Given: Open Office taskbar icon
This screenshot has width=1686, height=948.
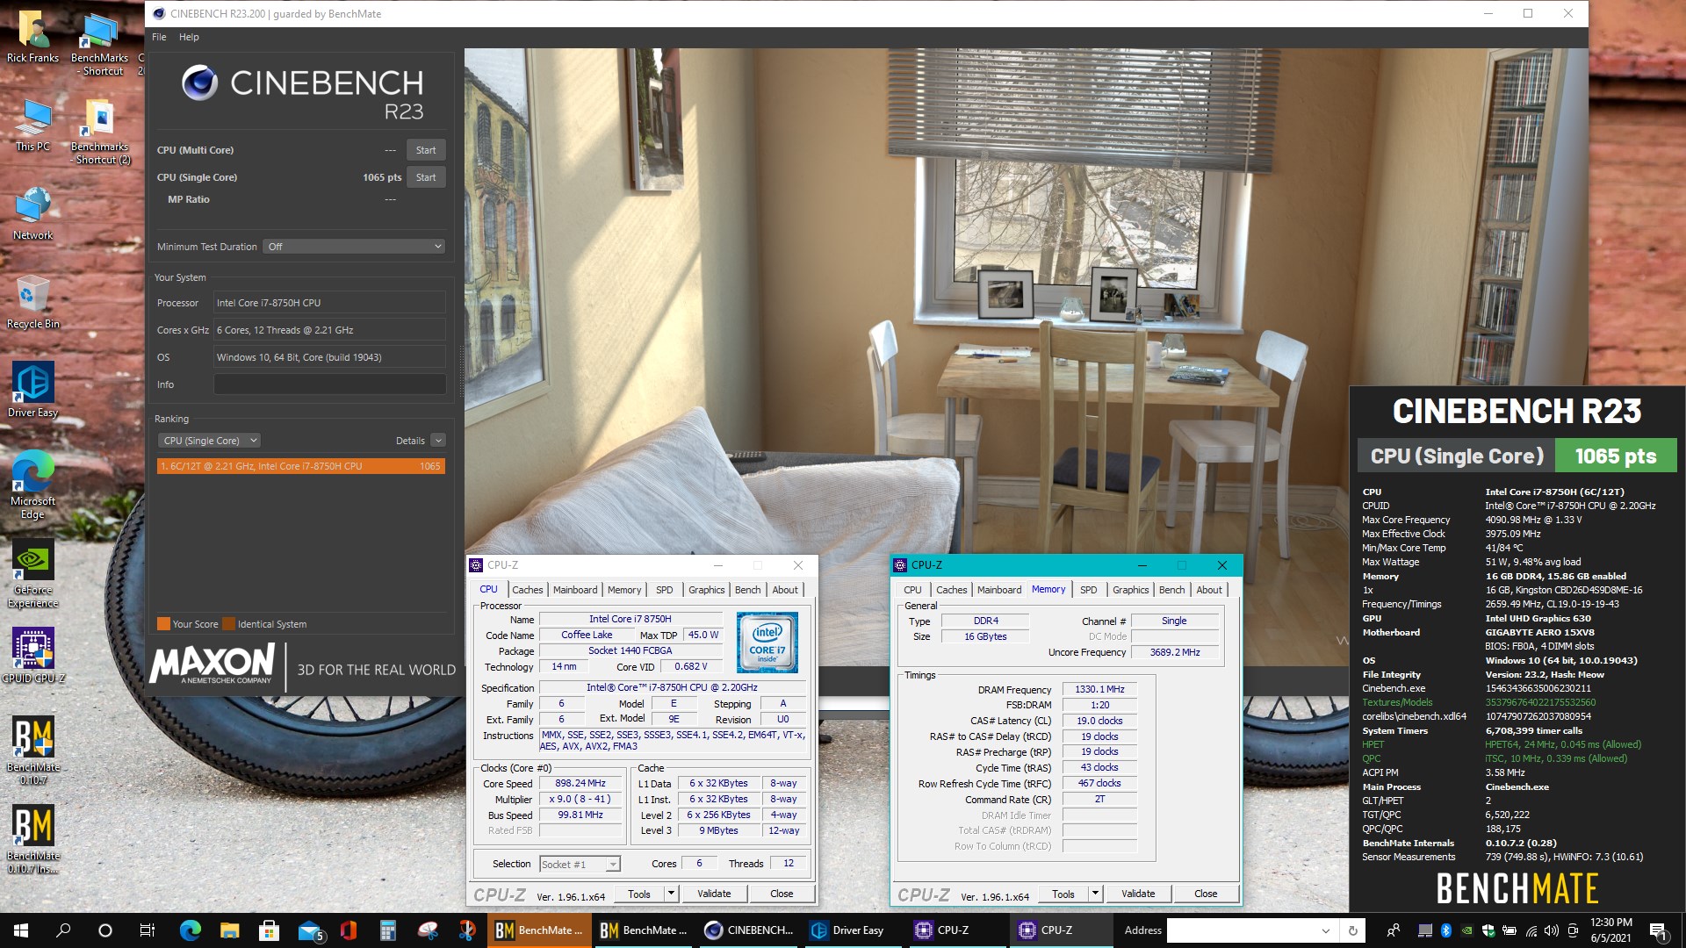Looking at the screenshot, I should (x=349, y=930).
